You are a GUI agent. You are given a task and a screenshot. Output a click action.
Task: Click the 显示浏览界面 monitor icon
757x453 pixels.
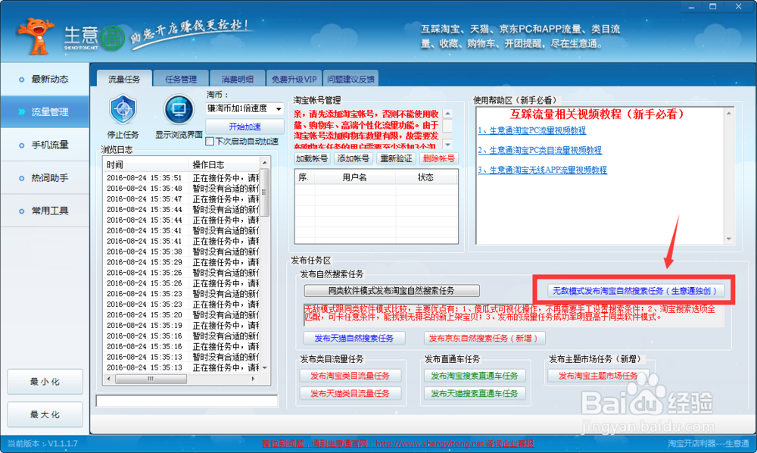tap(179, 110)
